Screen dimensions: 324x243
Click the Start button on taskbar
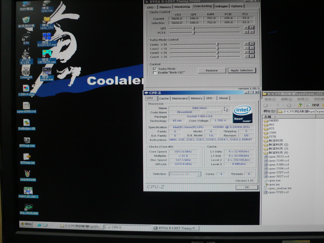26,224
